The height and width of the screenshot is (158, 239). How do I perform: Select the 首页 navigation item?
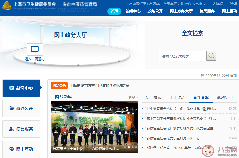point(114,11)
